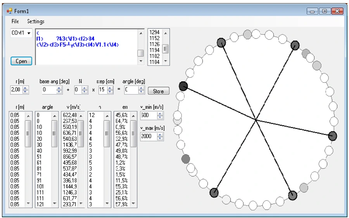Increase the r [m] value with up arrow
Viewport: 349px width, 218px height.
click(26, 88)
